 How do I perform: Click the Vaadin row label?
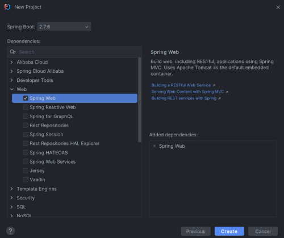[37, 179]
